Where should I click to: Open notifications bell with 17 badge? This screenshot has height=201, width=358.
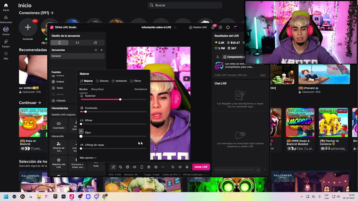pyautogui.click(x=213, y=27)
